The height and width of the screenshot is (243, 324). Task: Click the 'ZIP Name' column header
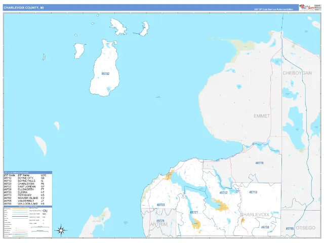[24, 175]
